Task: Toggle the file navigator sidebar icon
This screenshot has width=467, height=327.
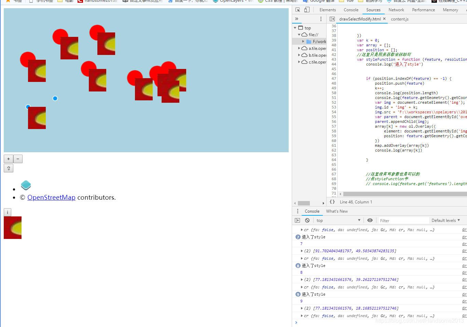Action: (332, 19)
